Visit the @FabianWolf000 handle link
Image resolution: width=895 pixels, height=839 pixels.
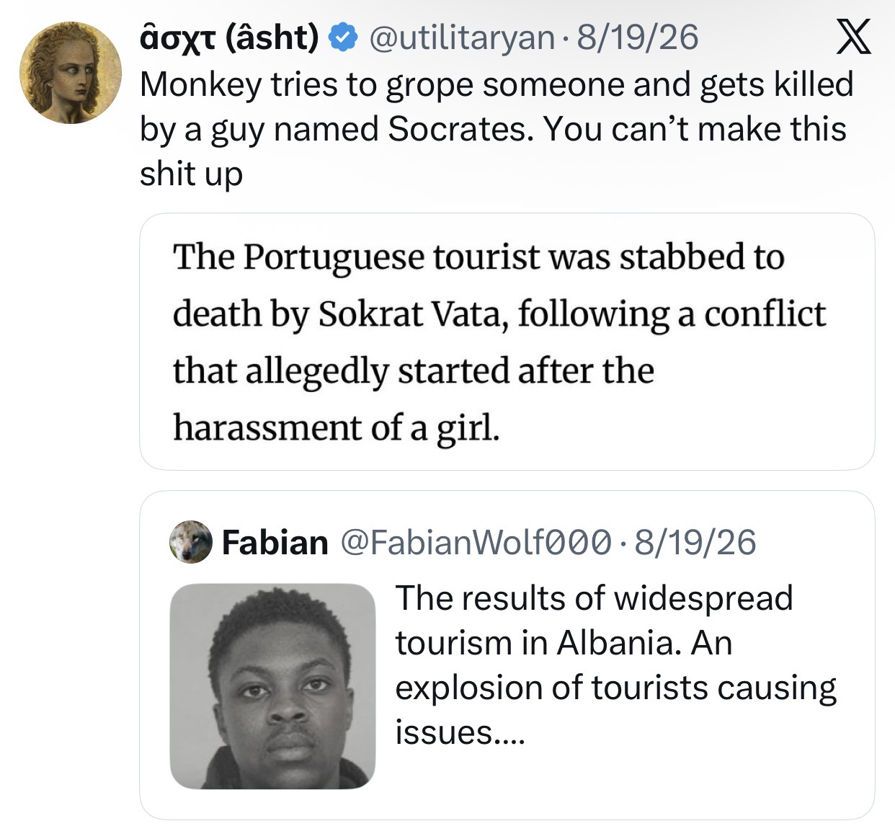475,542
